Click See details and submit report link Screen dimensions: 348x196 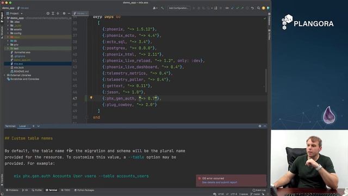pos(220,182)
